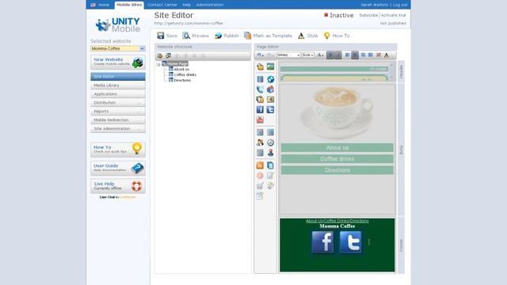
Task: Click the Save disk icon
Action: 161,36
